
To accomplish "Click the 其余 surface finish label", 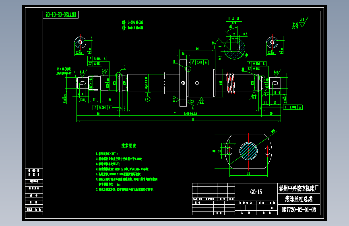I will point(295,26).
